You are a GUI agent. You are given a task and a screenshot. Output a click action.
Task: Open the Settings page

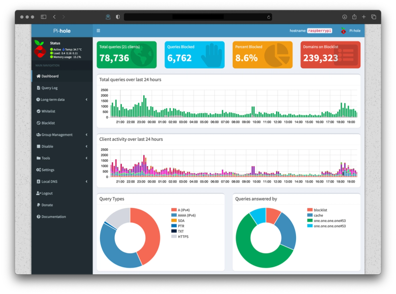point(62,170)
